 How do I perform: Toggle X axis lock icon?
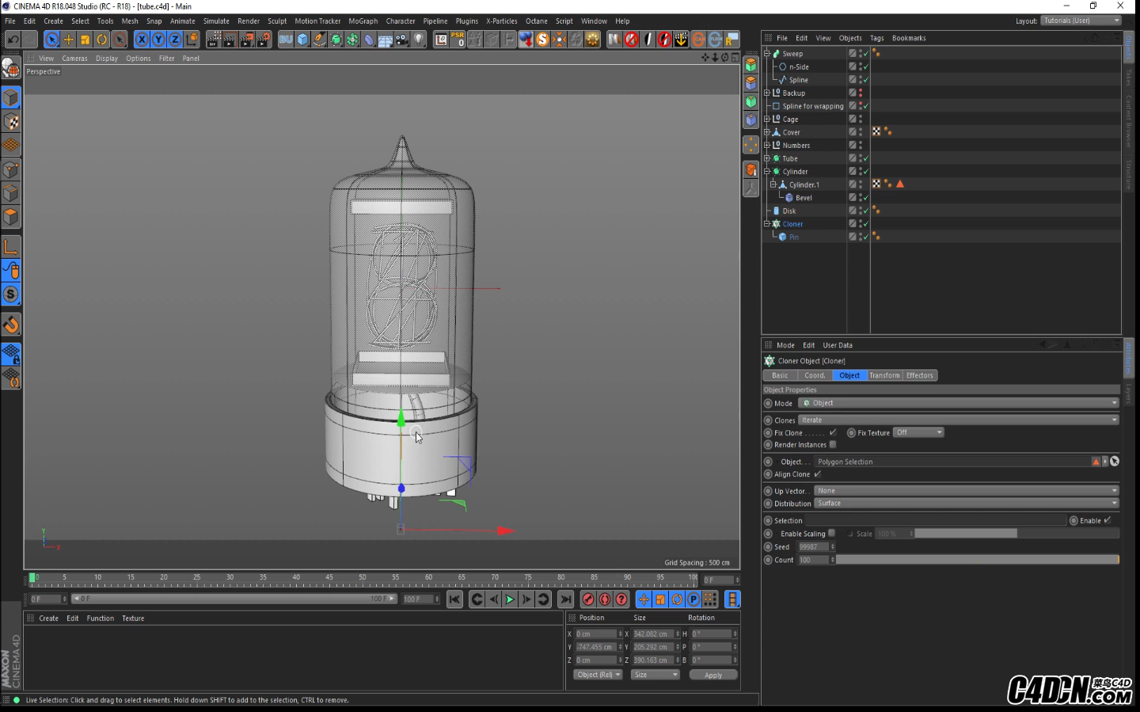[142, 40]
